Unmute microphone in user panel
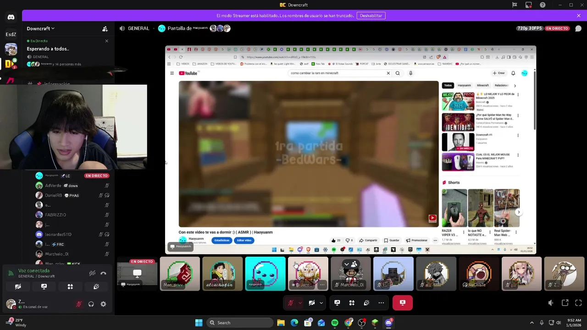This screenshot has width=587, height=330. point(79,304)
